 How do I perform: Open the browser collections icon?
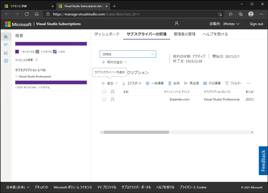pyautogui.click(x=241, y=14)
